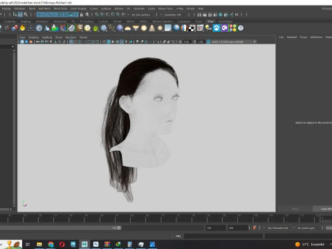Open the Workspace dropdown at top right
This screenshot has width=332, height=249.
pyautogui.click(x=327, y=8)
